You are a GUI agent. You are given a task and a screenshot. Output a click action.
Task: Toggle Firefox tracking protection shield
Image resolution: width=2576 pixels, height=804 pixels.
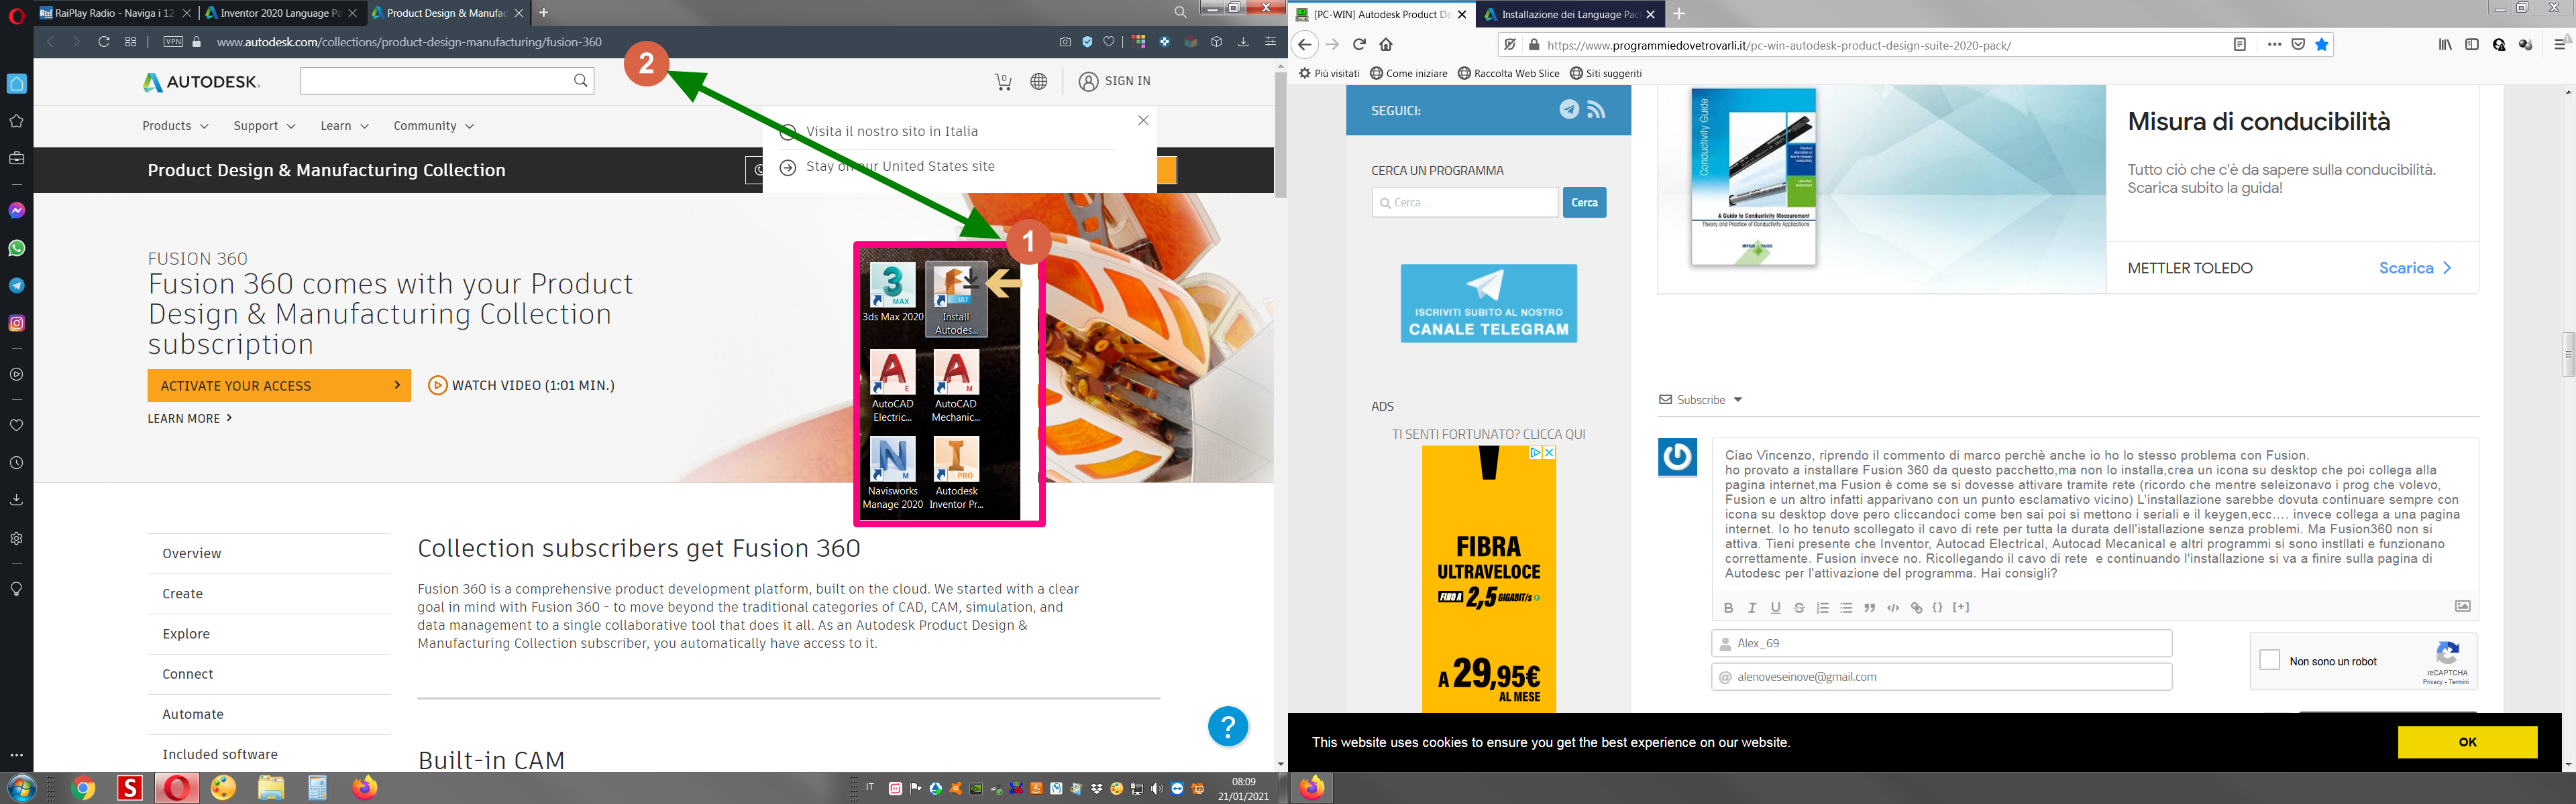(1510, 45)
